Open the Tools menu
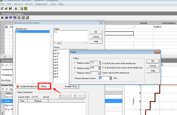The width and height of the screenshot is (177, 115). coord(53,4)
